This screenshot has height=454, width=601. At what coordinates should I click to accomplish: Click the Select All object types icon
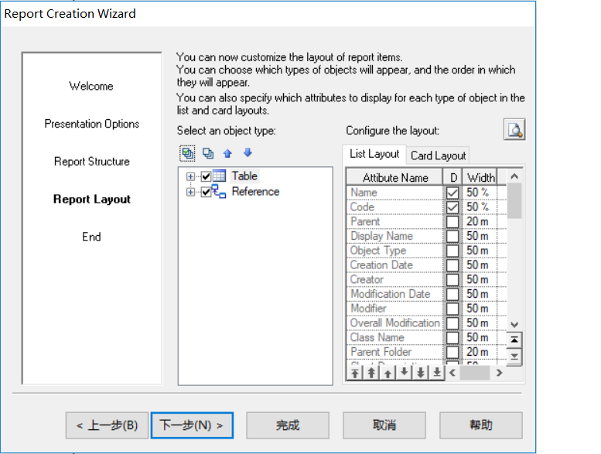[x=187, y=154]
